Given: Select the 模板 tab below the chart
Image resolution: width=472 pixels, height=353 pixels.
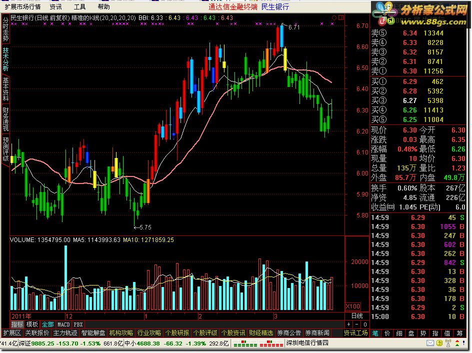Looking at the screenshot, I should point(32,324).
